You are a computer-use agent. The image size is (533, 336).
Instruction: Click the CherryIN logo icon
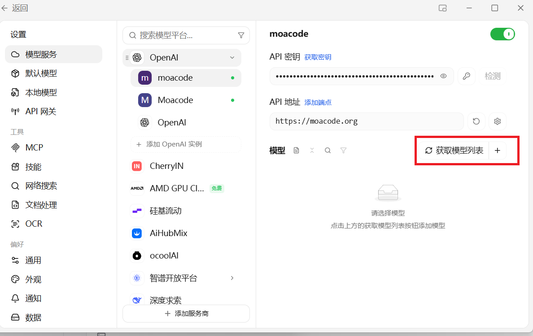point(137,166)
